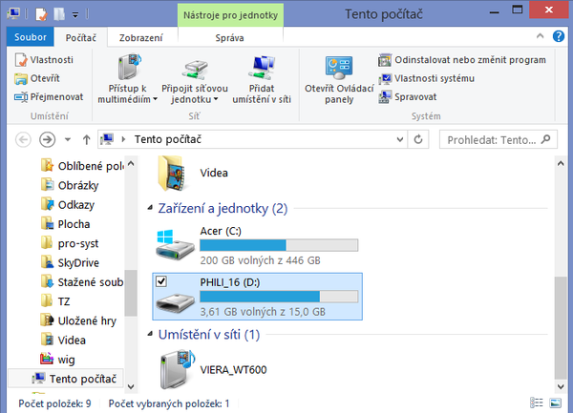Click navigation pane scroll down arrow

(131, 386)
